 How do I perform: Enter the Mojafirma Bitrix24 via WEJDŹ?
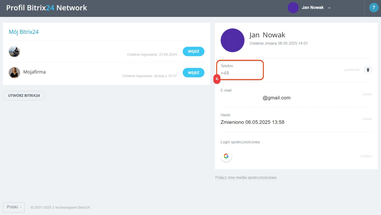193,73
